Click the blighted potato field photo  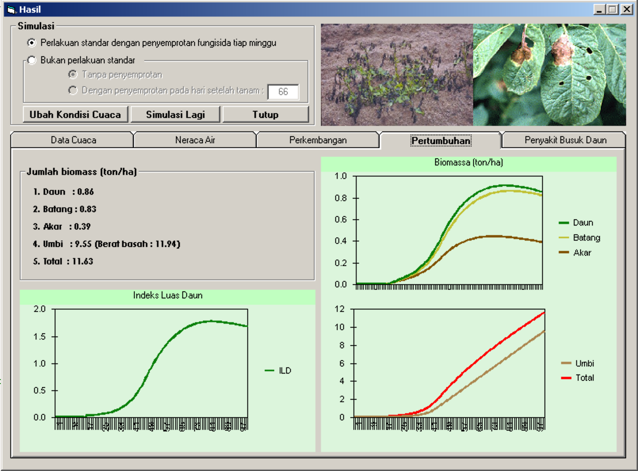click(x=397, y=74)
